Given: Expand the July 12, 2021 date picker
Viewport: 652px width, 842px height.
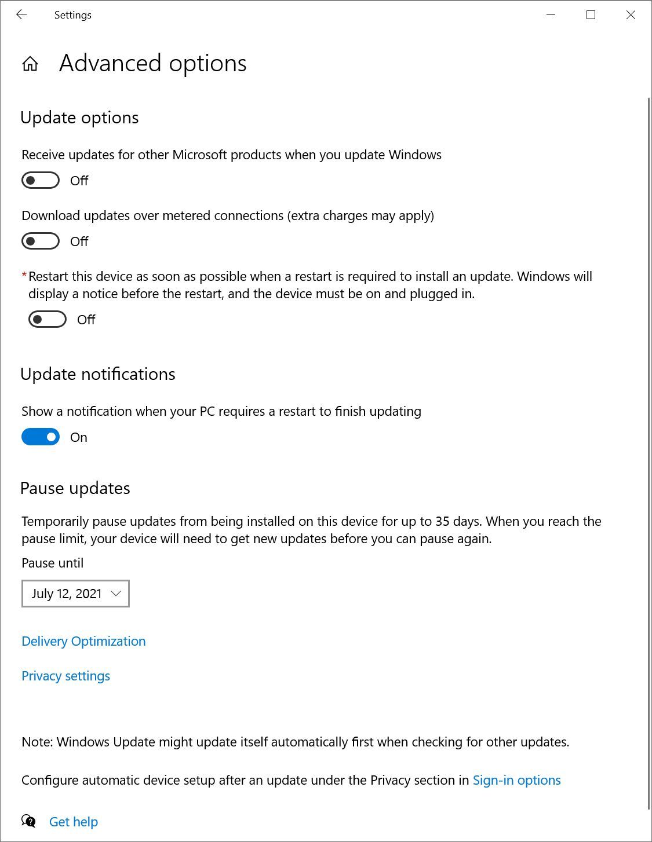Looking at the screenshot, I should coord(75,594).
